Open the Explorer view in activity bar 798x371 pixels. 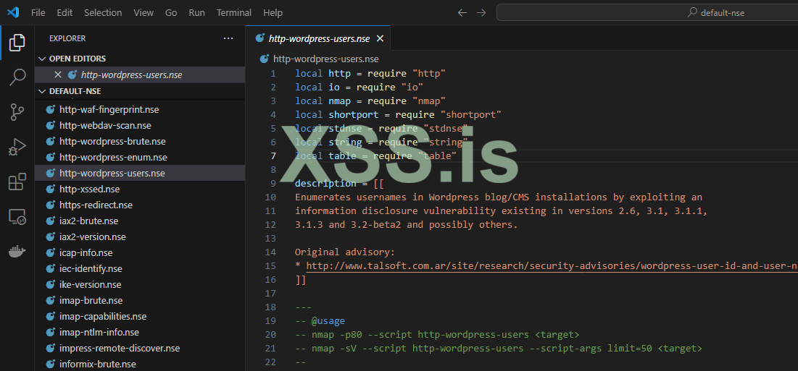(17, 43)
